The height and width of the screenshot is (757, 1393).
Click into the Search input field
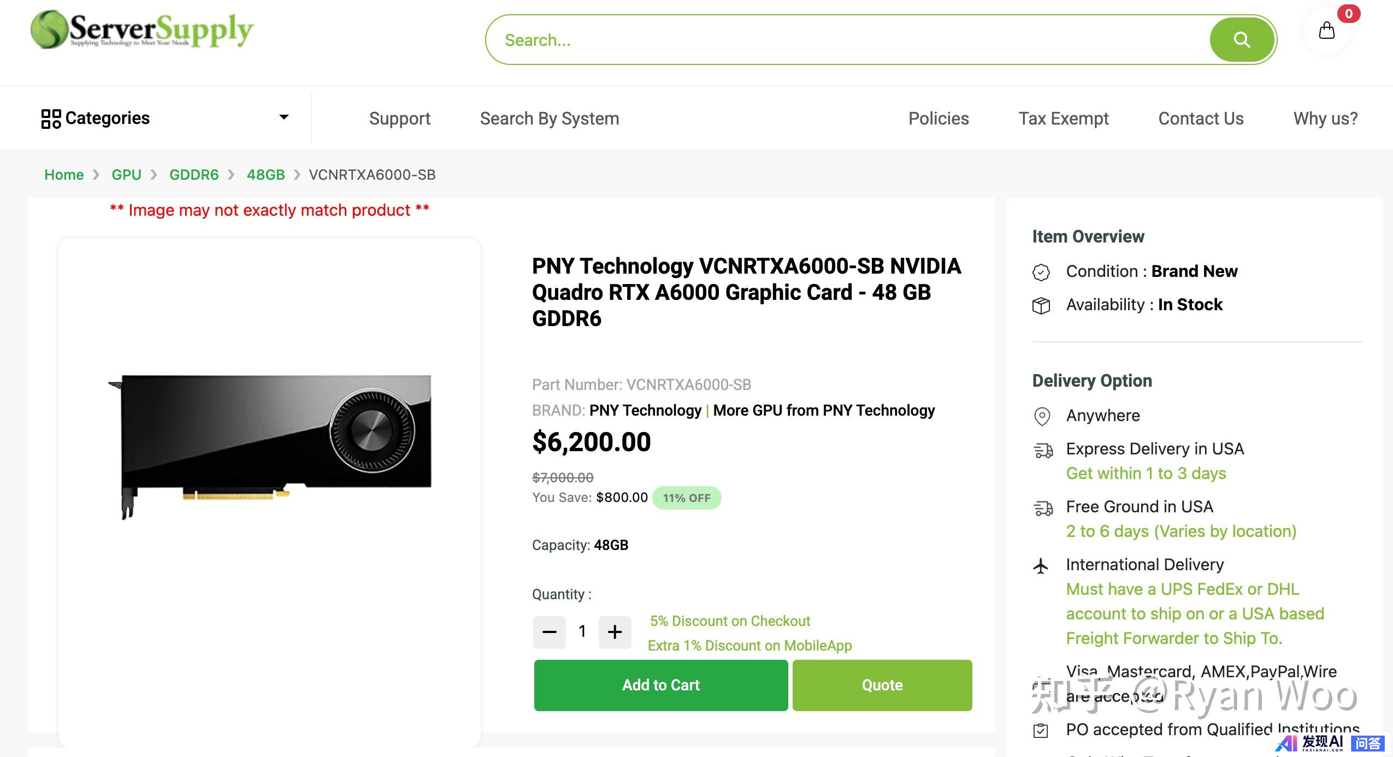(x=847, y=40)
